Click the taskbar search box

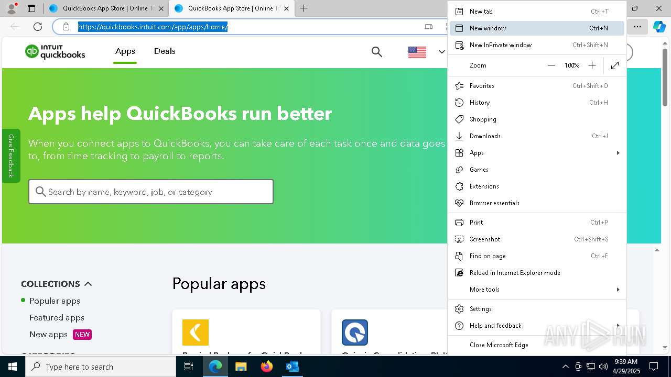(101, 367)
